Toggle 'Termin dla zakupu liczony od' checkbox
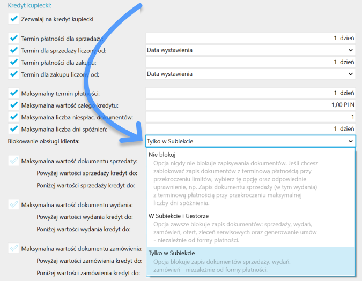 14,74
